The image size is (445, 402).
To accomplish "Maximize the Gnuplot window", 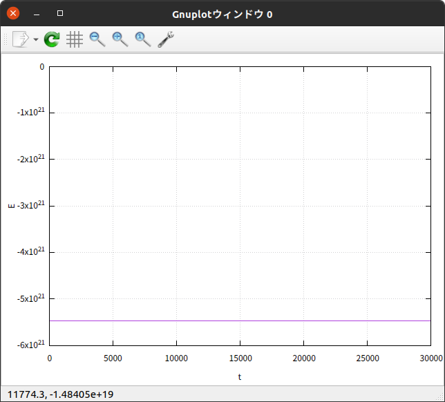I will [x=60, y=13].
